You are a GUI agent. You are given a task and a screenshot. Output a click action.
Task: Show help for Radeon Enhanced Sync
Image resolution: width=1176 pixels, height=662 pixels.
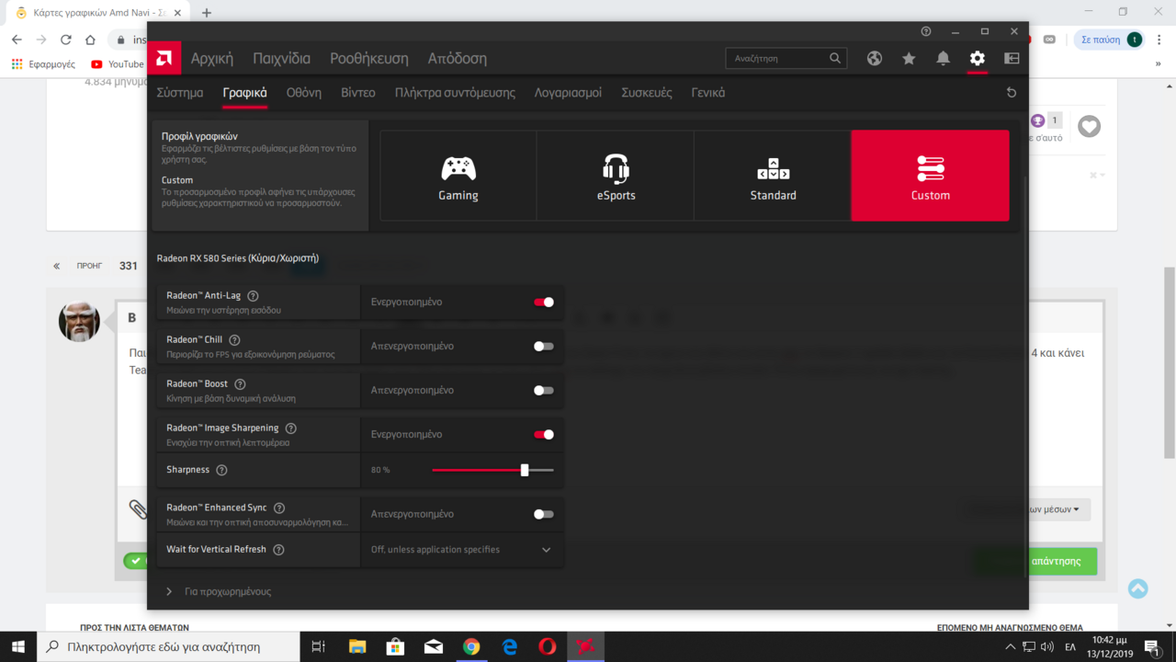(x=279, y=508)
